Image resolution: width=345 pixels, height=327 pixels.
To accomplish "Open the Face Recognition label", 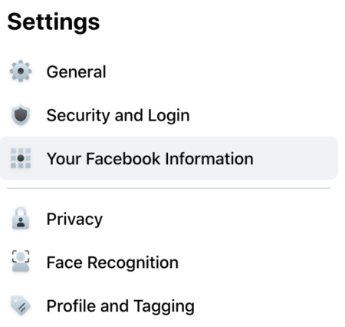I will click(113, 263).
